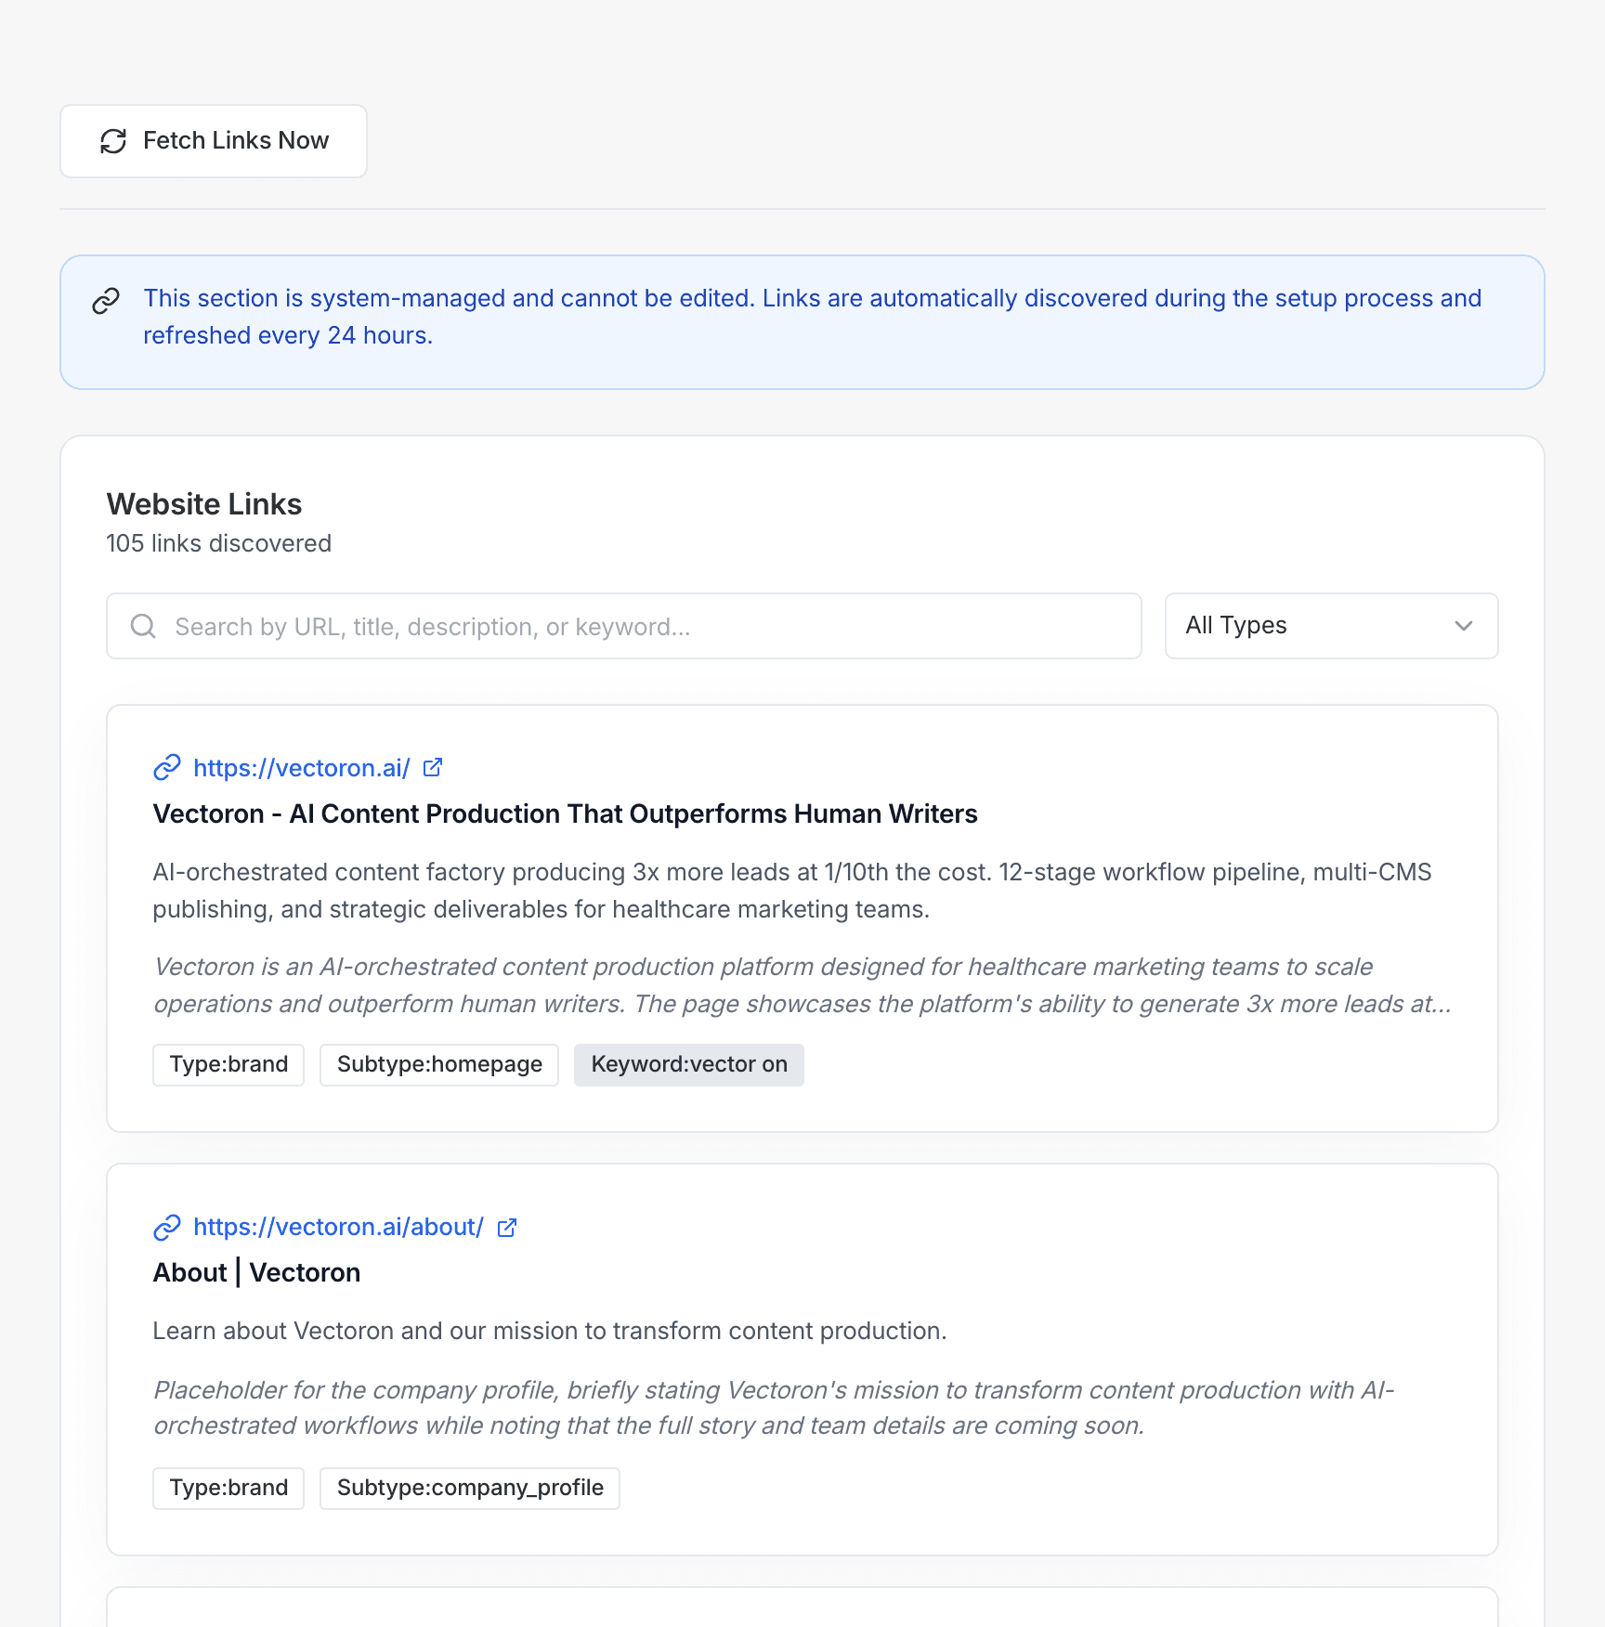The height and width of the screenshot is (1627, 1605).
Task: Click the chain link icon beside https://vectoron.ai/
Action: [x=167, y=767]
